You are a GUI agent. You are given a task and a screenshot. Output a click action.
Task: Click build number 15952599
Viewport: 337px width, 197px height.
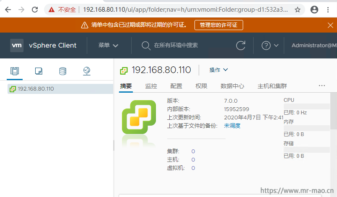click(236, 109)
